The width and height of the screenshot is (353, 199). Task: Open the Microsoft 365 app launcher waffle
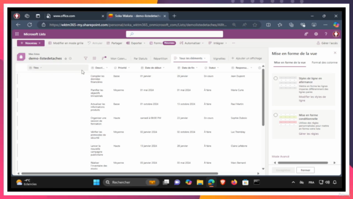pyautogui.click(x=17, y=34)
